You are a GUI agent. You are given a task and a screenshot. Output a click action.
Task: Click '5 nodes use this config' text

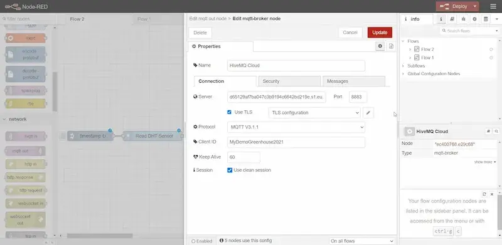pos(248,241)
